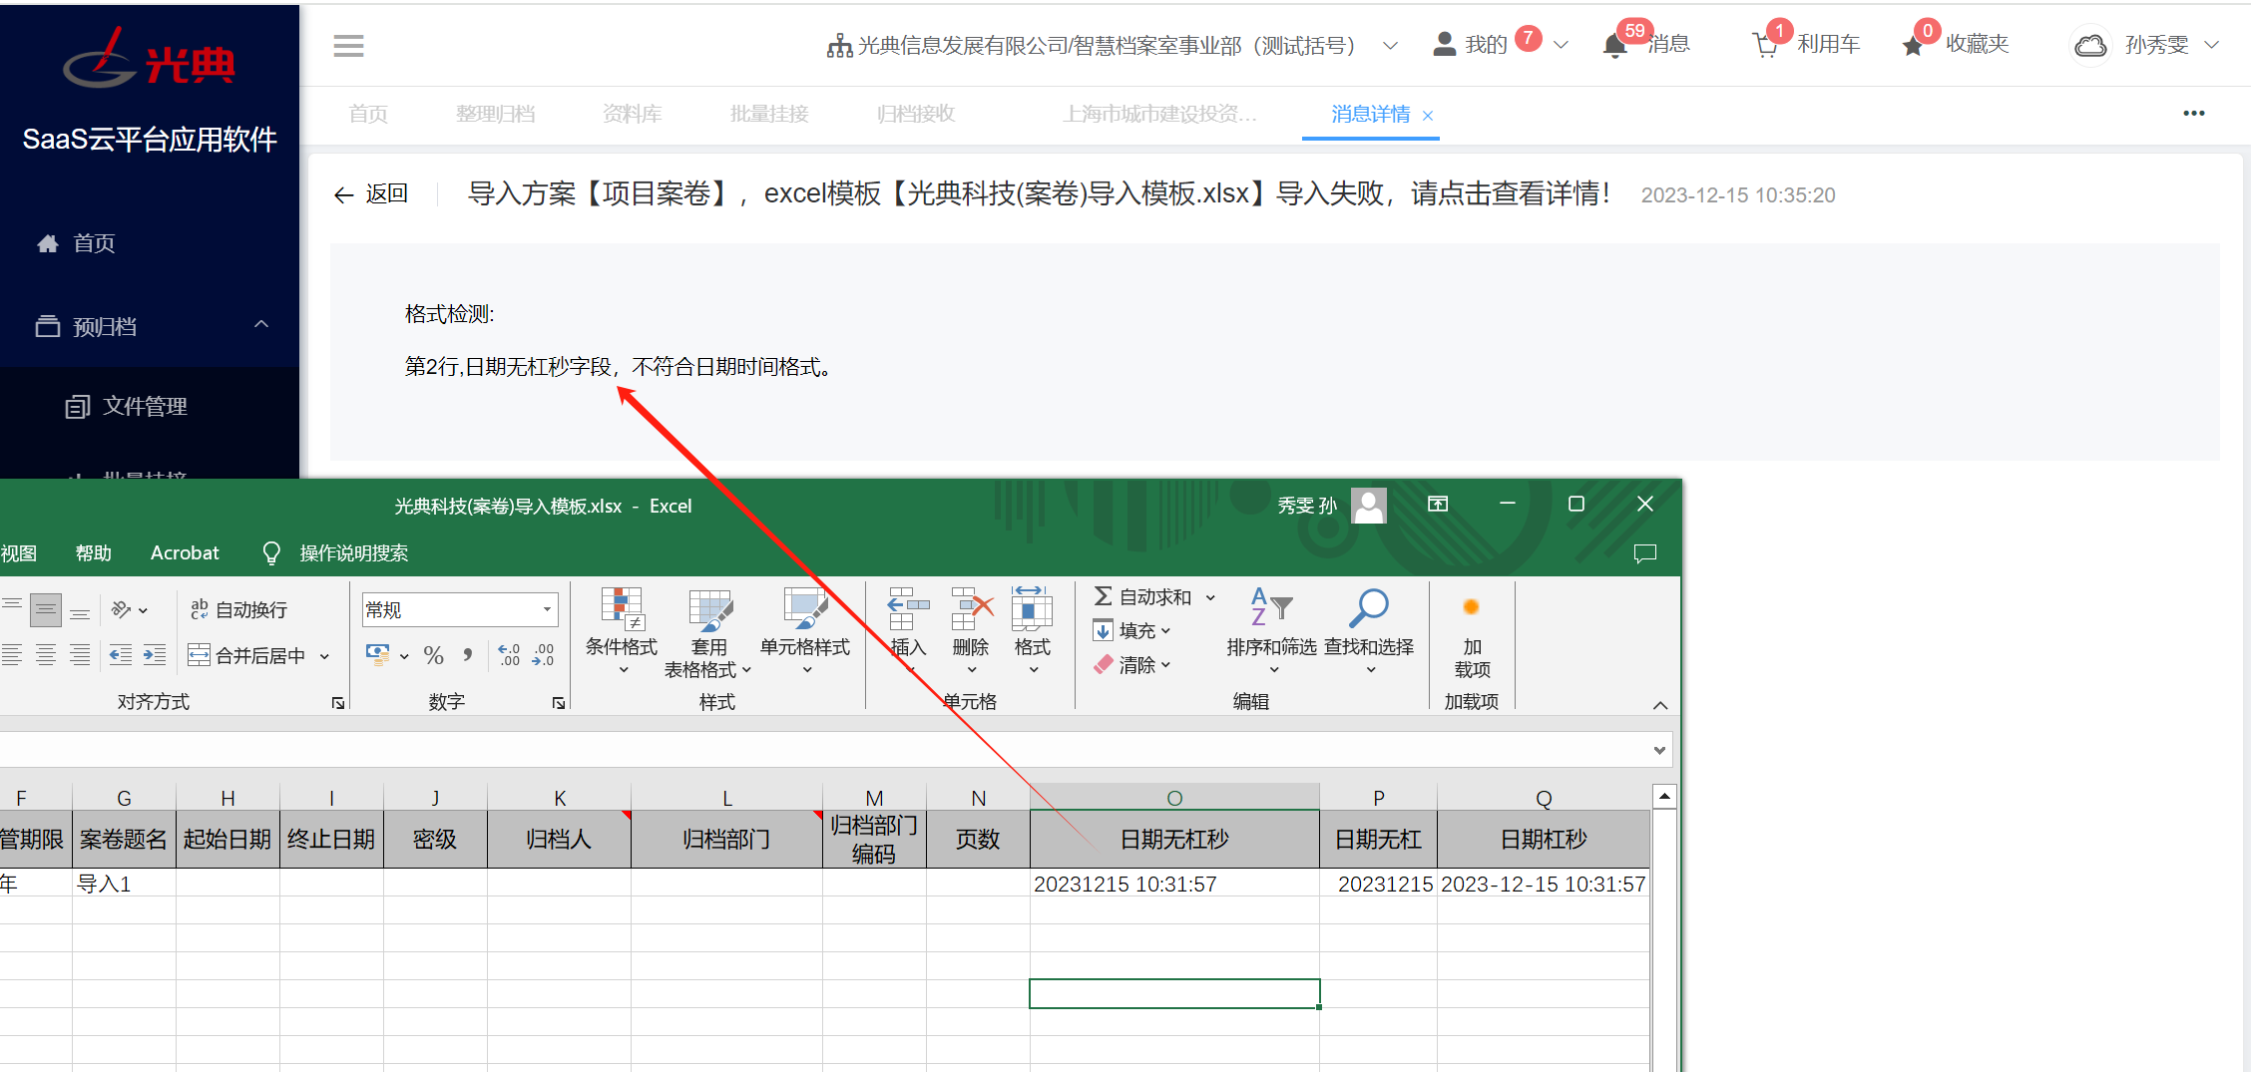
Task: Click Excel 套用表格格式 icon
Action: point(710,609)
